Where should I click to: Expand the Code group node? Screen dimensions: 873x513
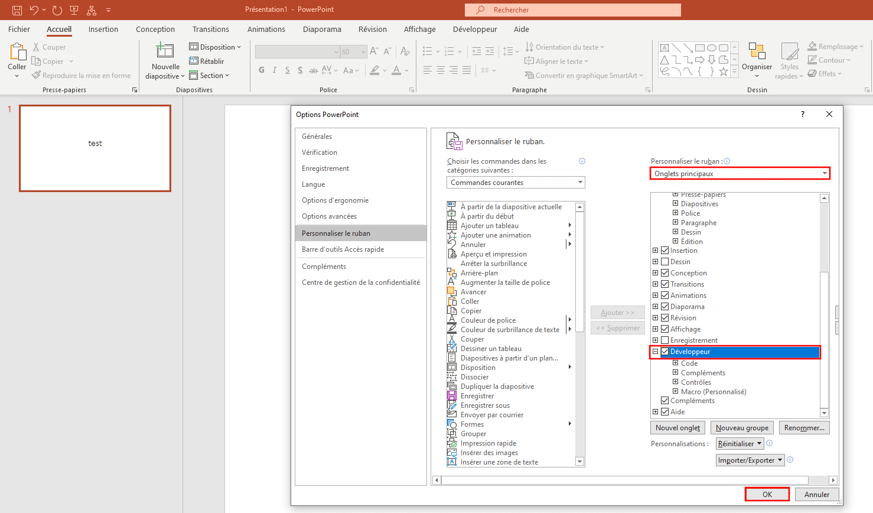(x=676, y=363)
